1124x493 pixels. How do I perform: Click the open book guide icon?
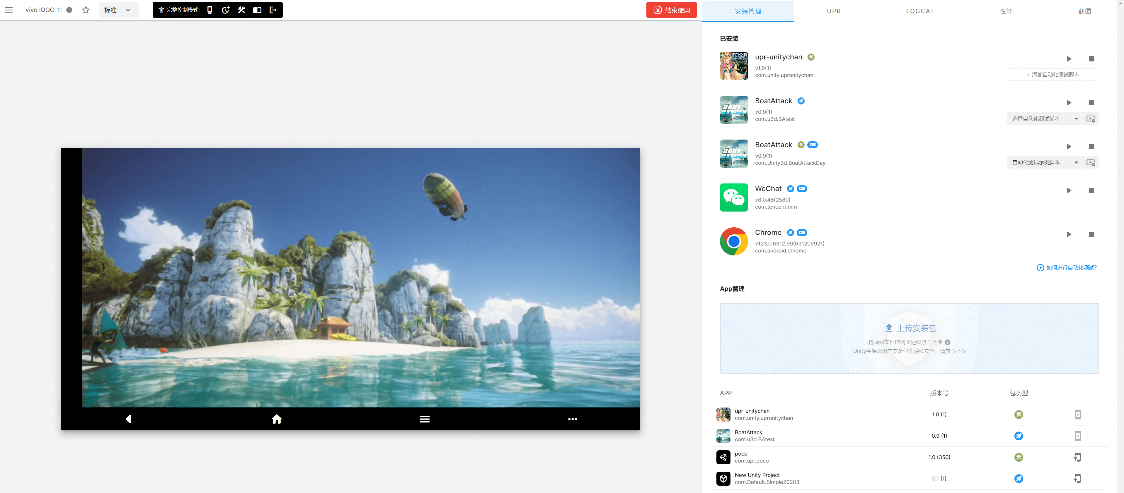(258, 10)
